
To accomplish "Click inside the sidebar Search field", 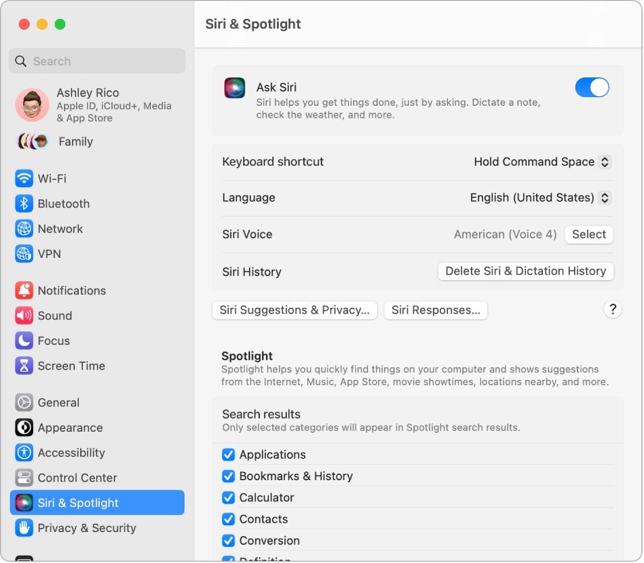I will pos(96,61).
